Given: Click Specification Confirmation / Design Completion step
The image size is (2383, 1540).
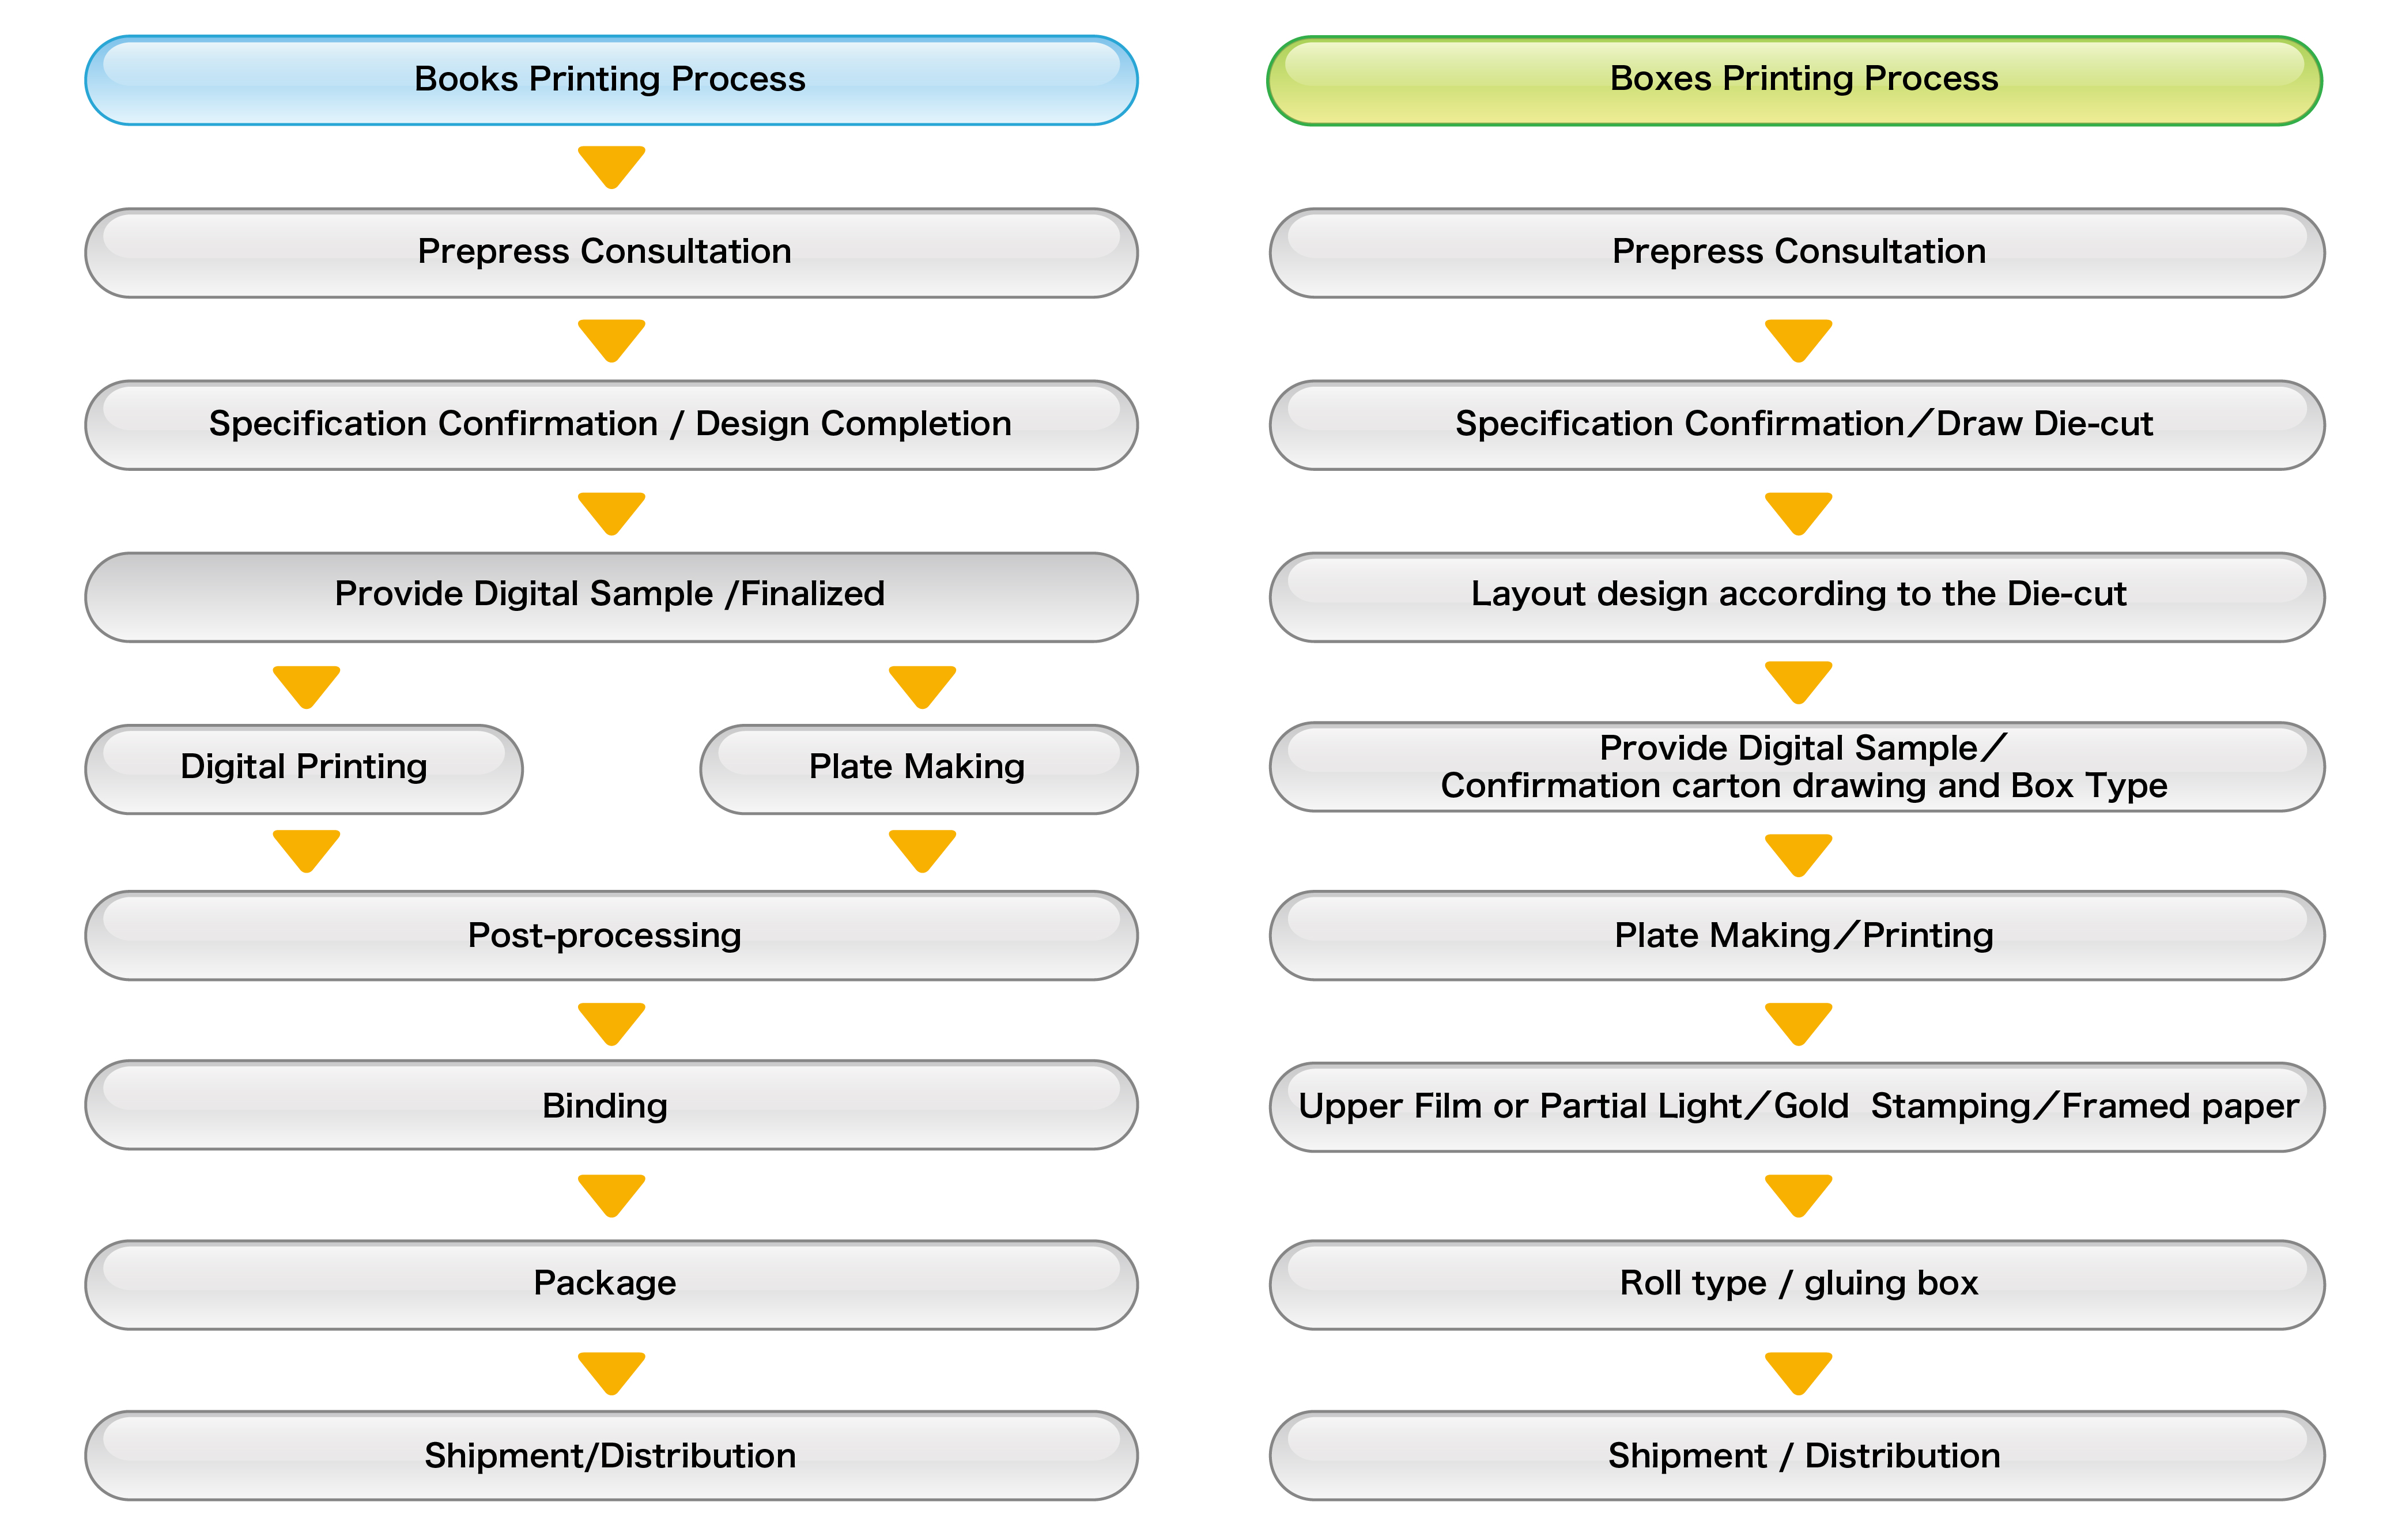Looking at the screenshot, I should click(x=611, y=425).
